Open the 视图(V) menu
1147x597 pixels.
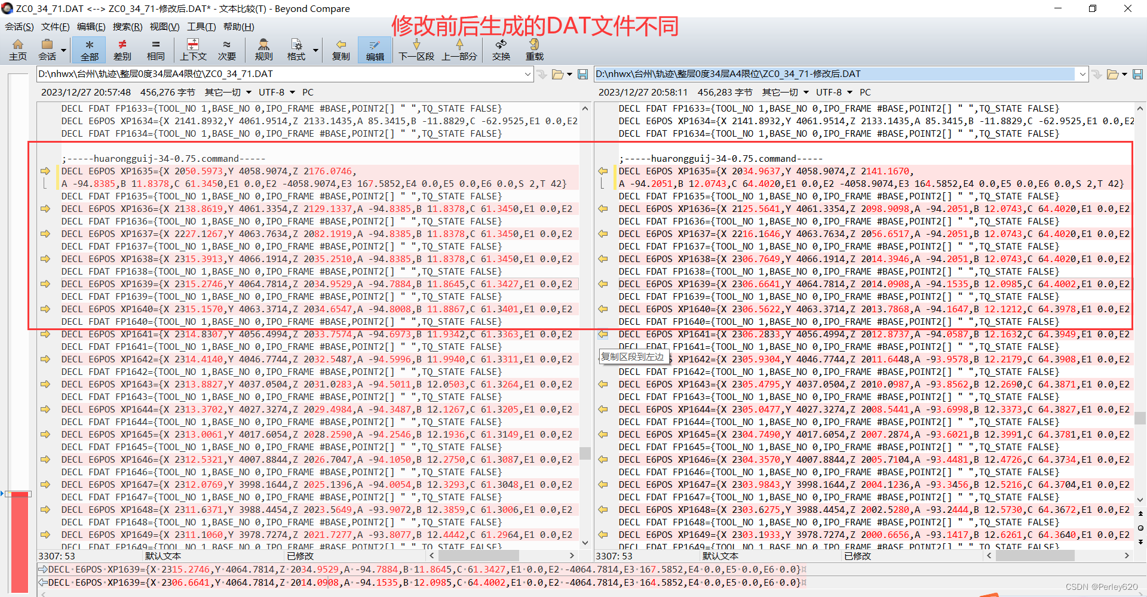click(164, 26)
